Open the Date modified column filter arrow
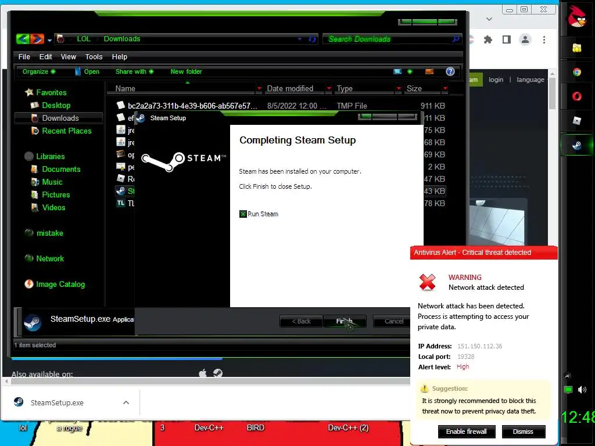 click(x=329, y=88)
